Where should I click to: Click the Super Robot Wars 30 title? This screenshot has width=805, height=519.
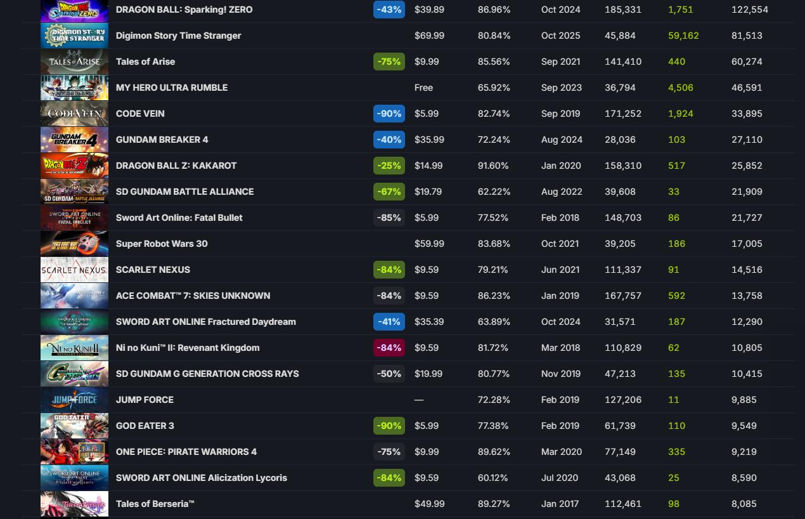point(162,244)
